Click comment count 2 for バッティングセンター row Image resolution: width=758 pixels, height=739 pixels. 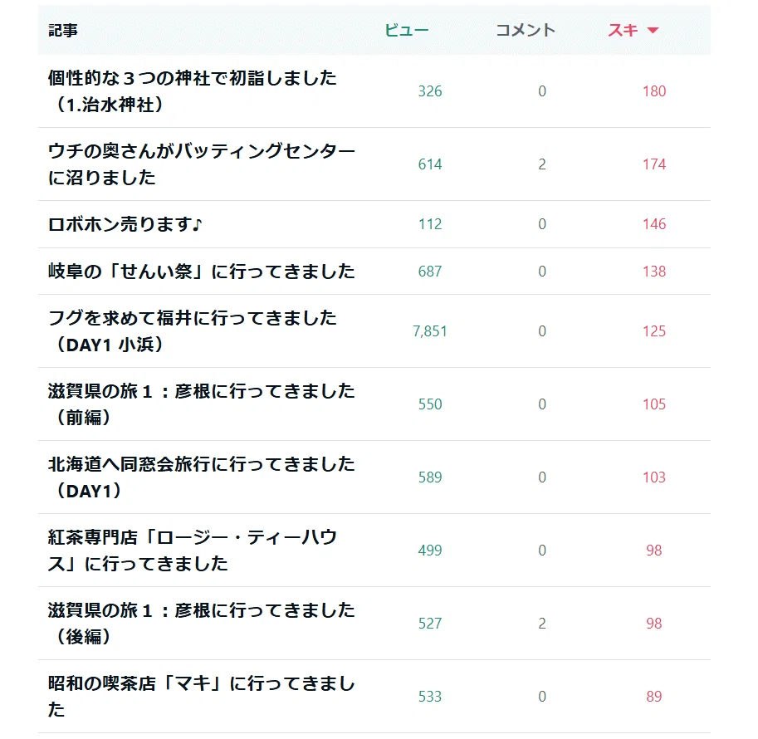(x=542, y=164)
